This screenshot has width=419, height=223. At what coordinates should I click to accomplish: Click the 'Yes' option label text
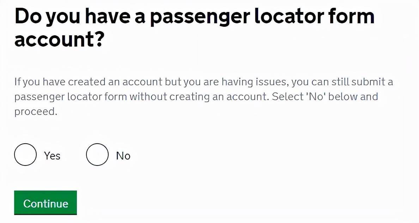[x=52, y=156]
